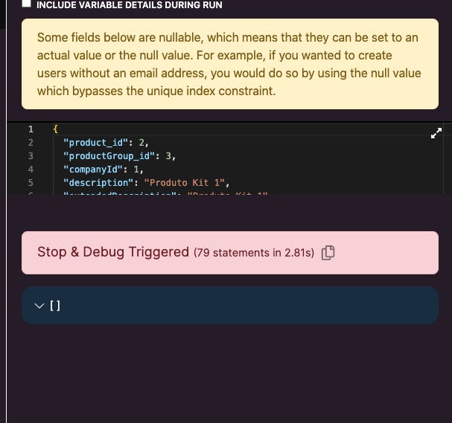This screenshot has width=452, height=423.
Task: Click line number 3 in gutter
Action: pos(31,156)
